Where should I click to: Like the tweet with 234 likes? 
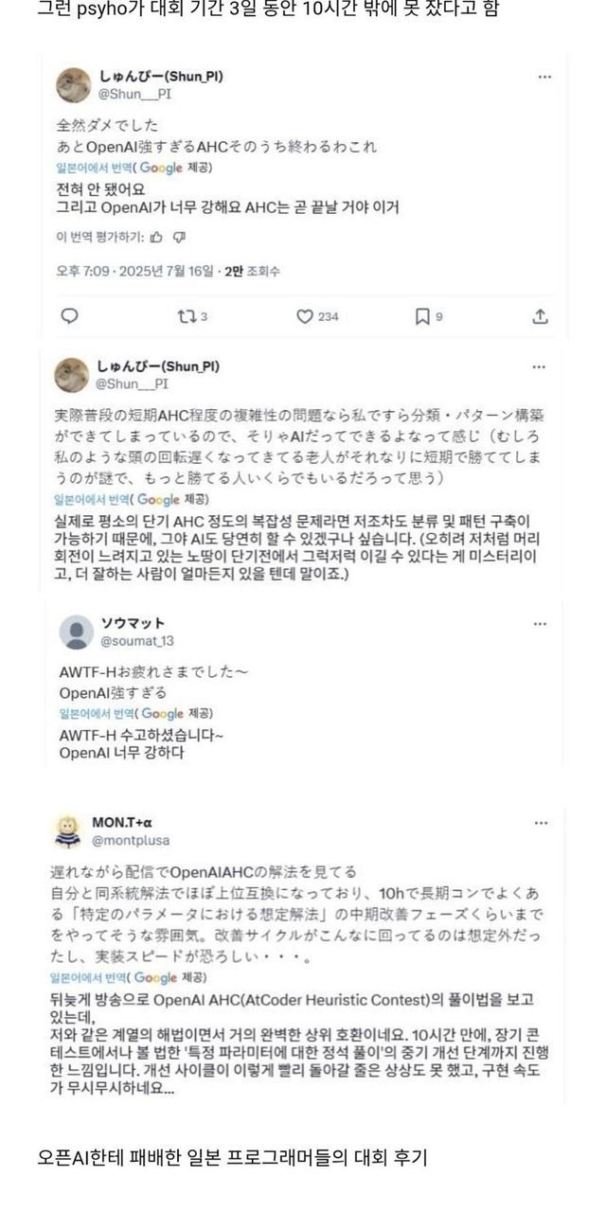pos(305,316)
